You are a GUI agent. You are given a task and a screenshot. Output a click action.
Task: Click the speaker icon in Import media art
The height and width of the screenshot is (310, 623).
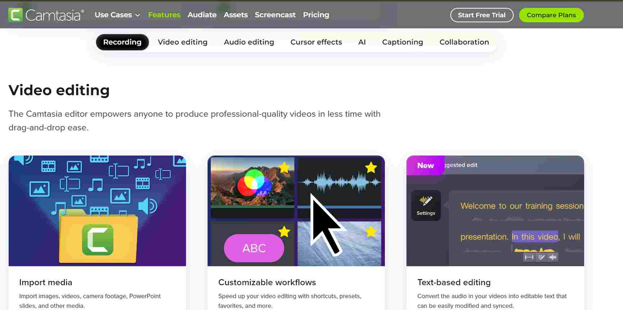pyautogui.click(x=148, y=206)
